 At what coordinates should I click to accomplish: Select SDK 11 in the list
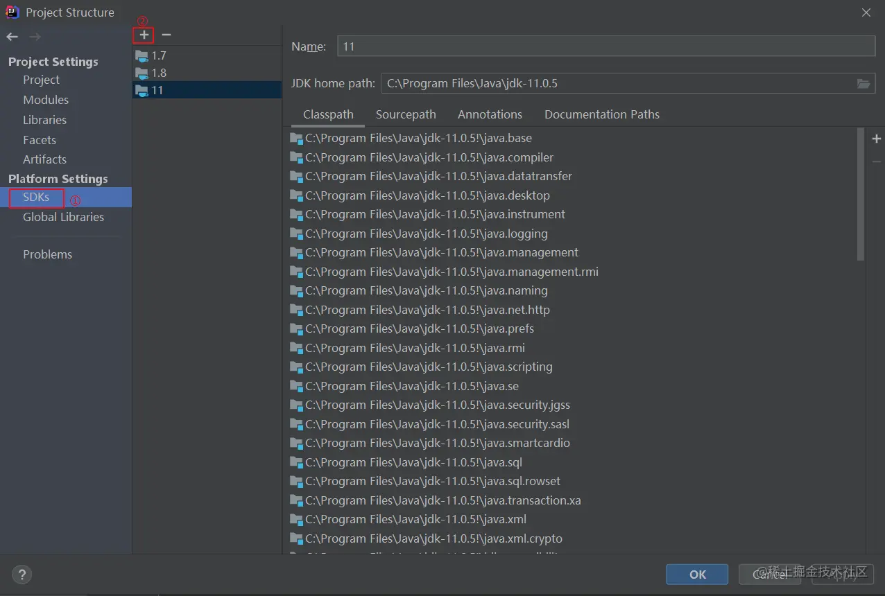pyautogui.click(x=207, y=91)
